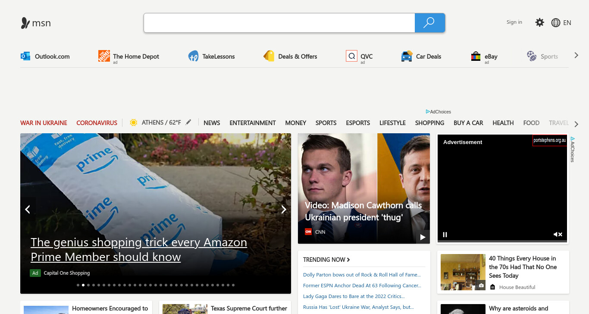Open the SPORTS navigation tab
The width and height of the screenshot is (589, 314).
(x=326, y=123)
